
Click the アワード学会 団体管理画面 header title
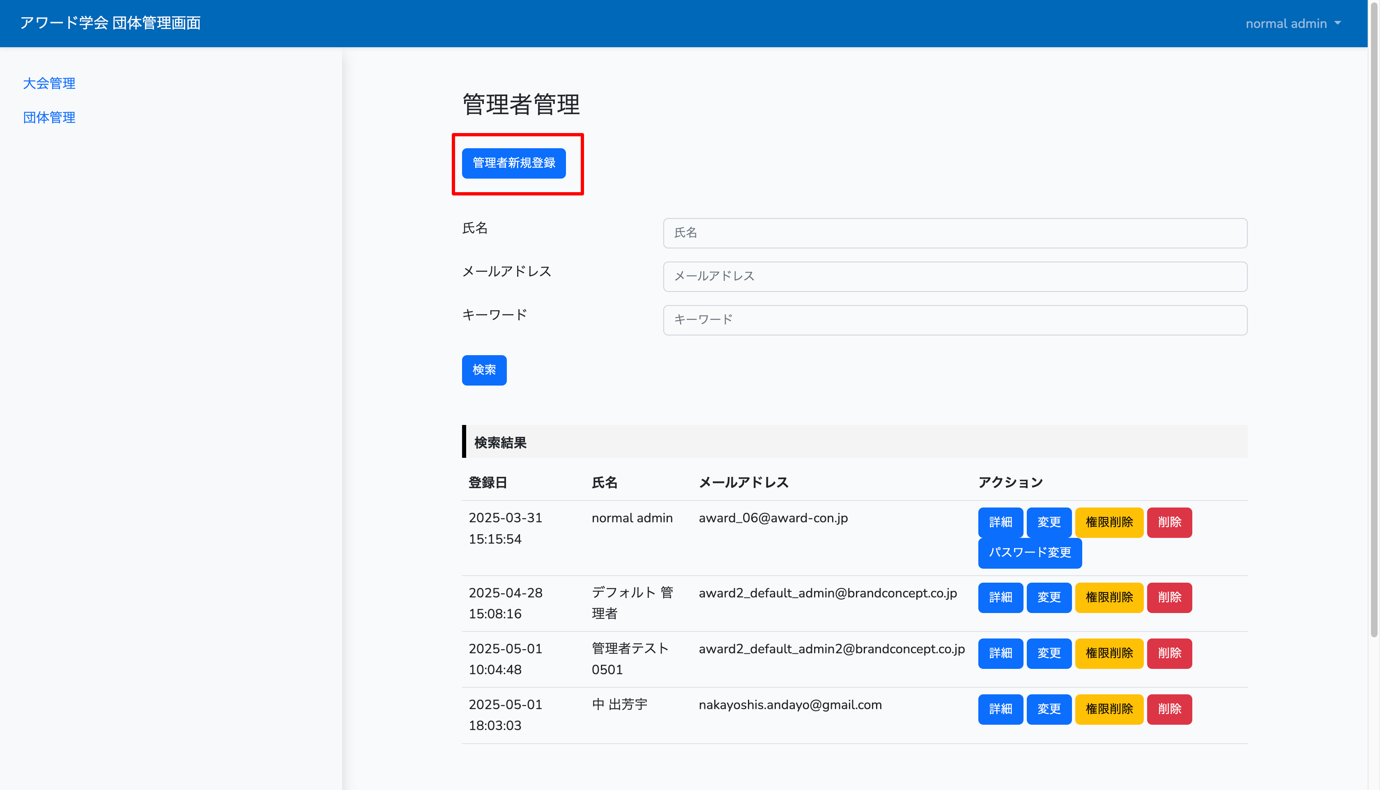[x=110, y=23]
